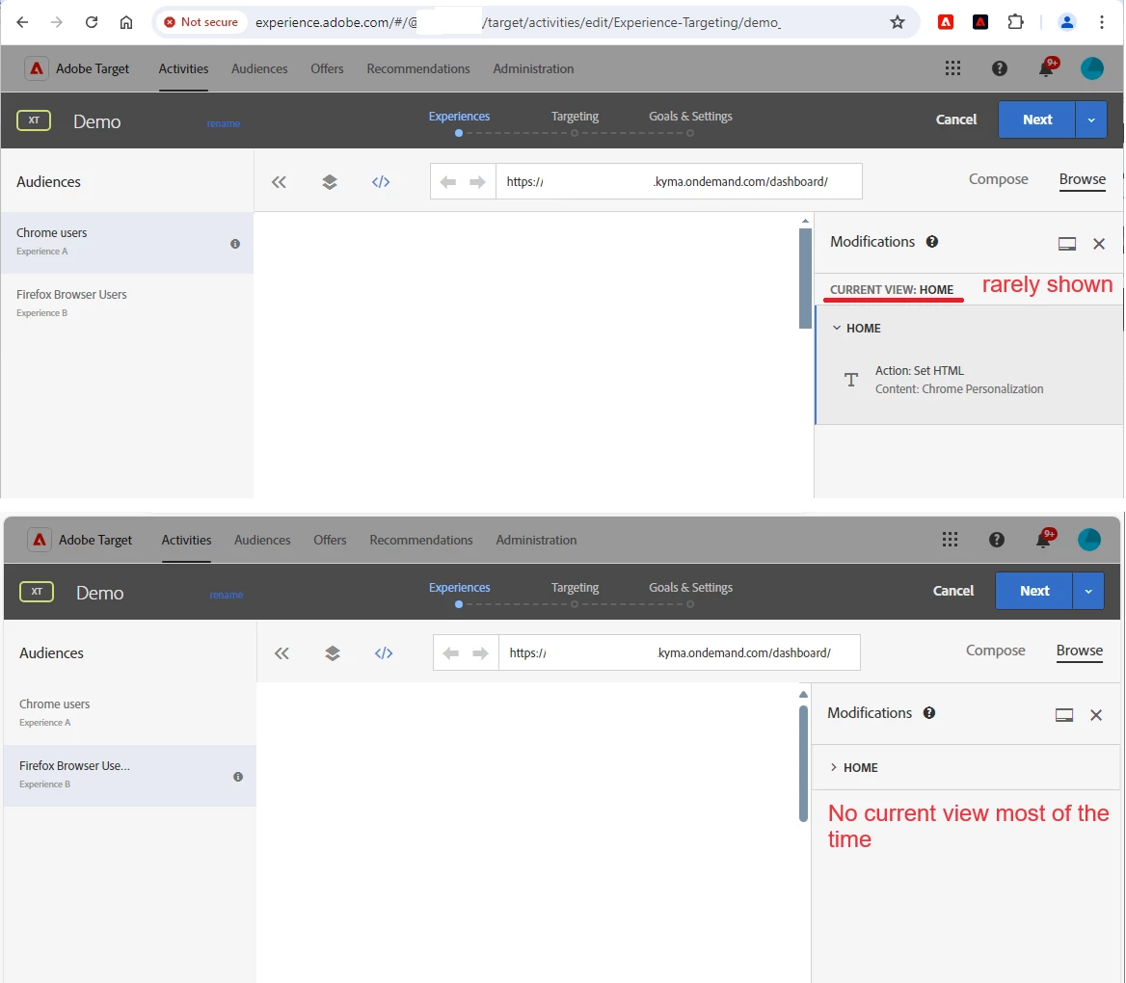Click Cancel in top window
Viewport: 1126px width, 983px height.
pyautogui.click(x=955, y=120)
